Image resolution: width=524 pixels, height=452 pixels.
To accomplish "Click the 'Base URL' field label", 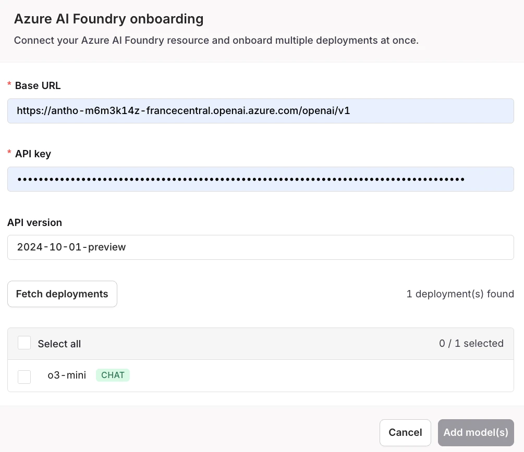I will (38, 86).
